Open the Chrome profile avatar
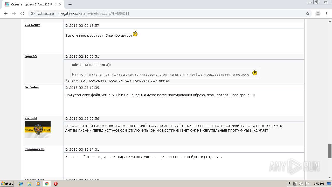Image resolution: width=332 pixels, height=187 pixels. [x=318, y=14]
